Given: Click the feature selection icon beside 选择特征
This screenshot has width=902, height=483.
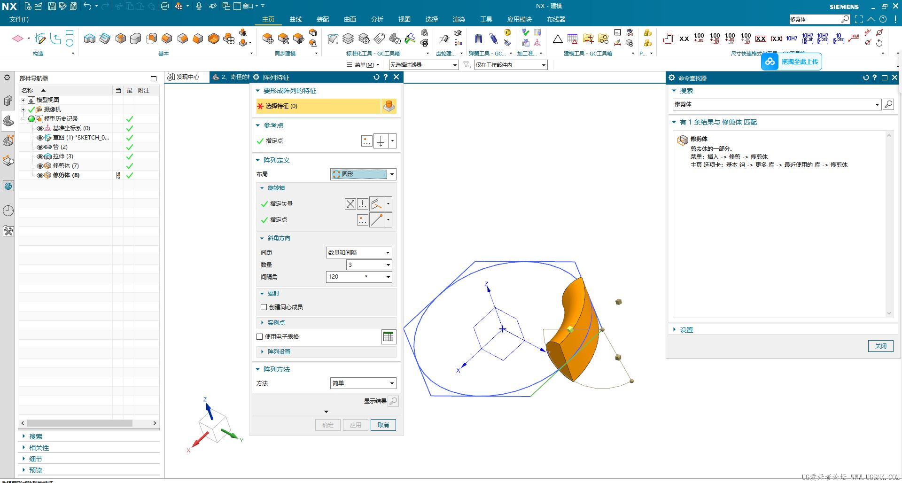Looking at the screenshot, I should (389, 106).
